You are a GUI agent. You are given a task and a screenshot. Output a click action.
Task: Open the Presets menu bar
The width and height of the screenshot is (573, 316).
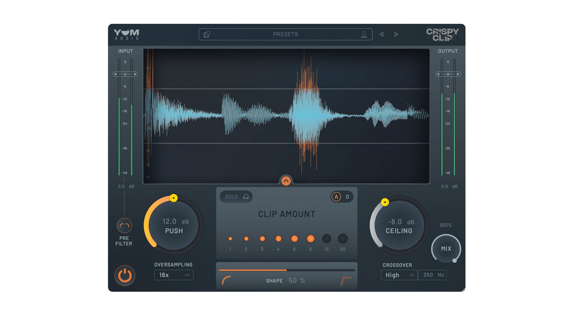tap(285, 34)
